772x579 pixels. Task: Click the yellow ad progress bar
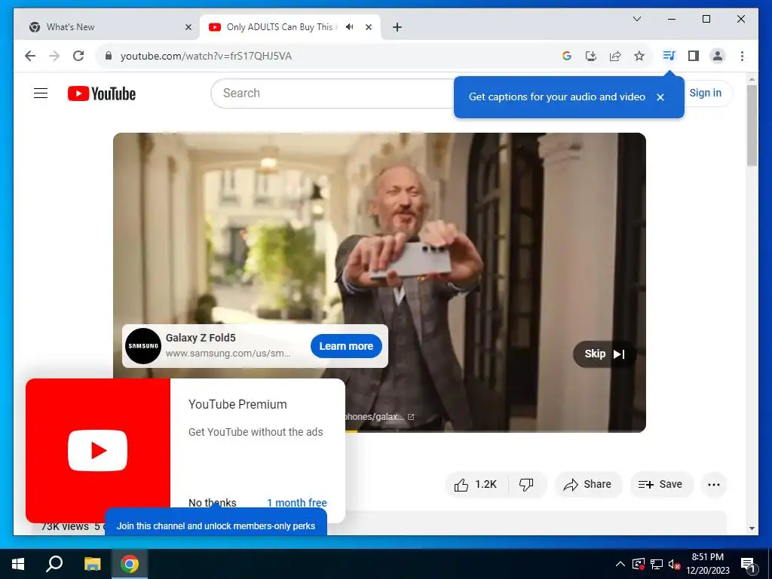coord(351,430)
